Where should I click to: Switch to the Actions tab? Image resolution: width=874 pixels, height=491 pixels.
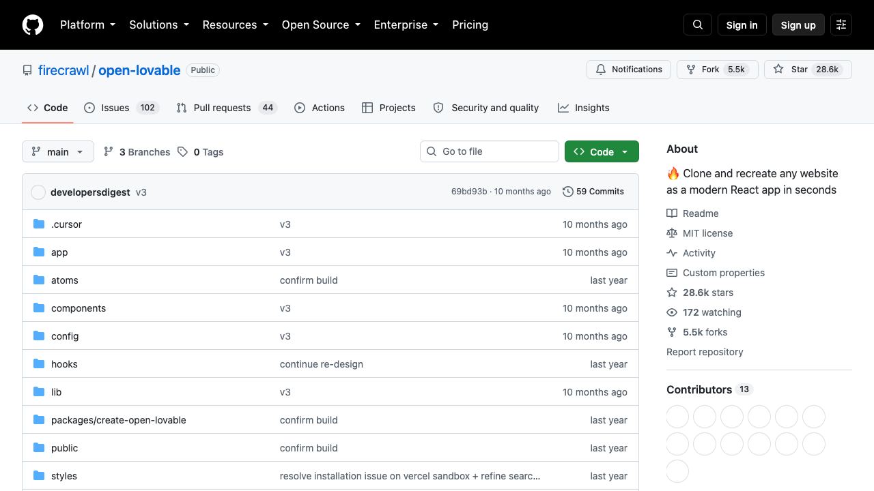tap(320, 108)
